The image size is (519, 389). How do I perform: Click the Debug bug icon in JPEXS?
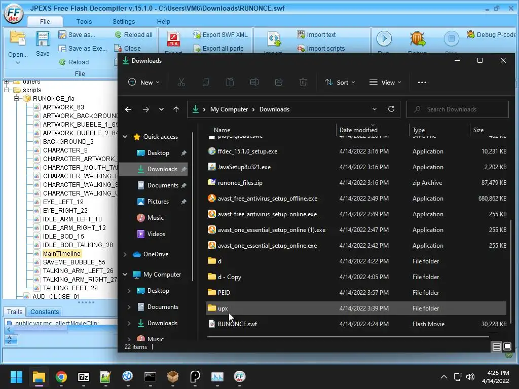[x=418, y=38]
